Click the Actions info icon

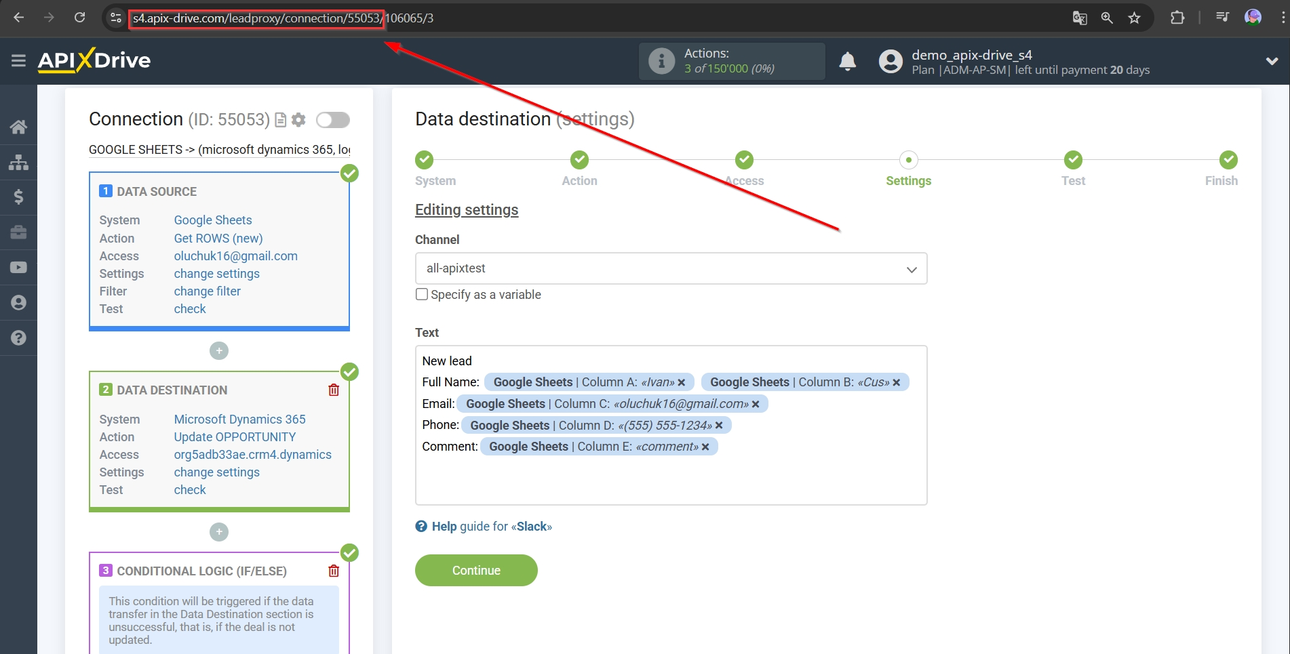point(661,61)
